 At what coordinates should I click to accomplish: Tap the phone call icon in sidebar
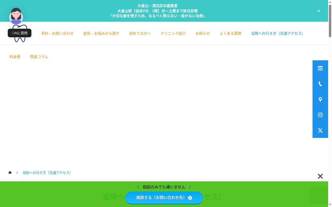point(320,84)
